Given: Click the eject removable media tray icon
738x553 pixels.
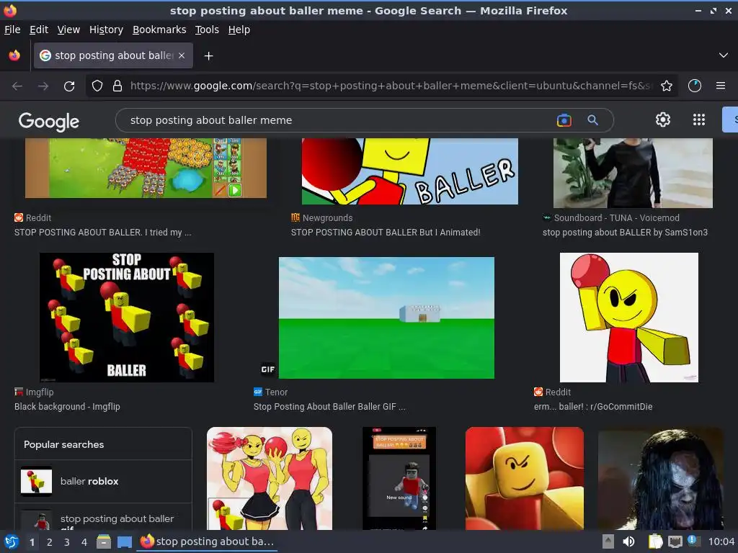Looking at the screenshot, I should click(608, 541).
